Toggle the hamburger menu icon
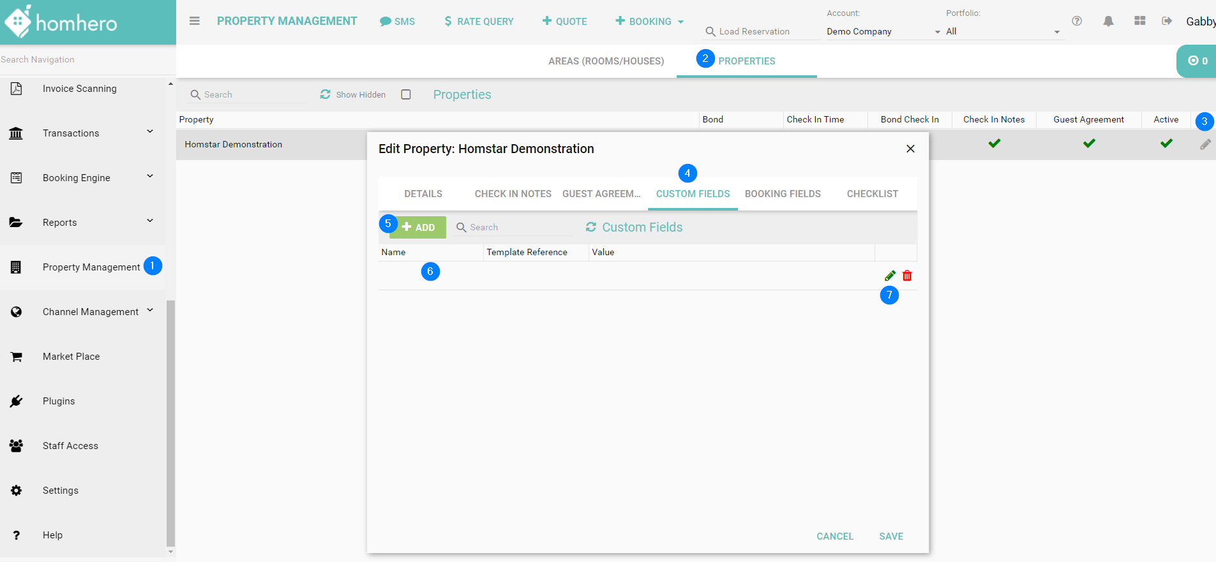The image size is (1216, 562). point(195,21)
